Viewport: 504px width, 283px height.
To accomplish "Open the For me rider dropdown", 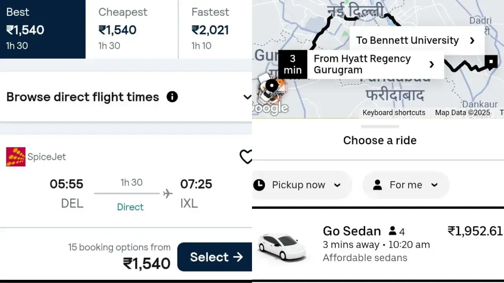I will [x=406, y=185].
